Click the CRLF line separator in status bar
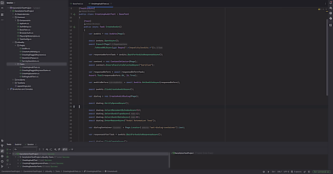Screen dimensions: 333x174 click(x=280, y=172)
